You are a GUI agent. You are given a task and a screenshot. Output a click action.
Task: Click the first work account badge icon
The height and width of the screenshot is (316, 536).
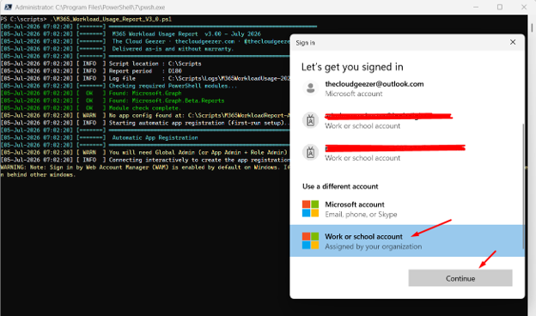coord(310,120)
